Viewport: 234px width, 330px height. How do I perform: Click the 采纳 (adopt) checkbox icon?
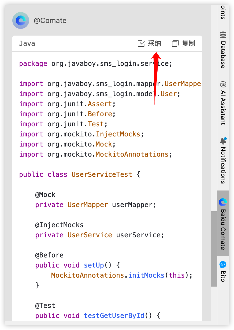tap(141, 43)
